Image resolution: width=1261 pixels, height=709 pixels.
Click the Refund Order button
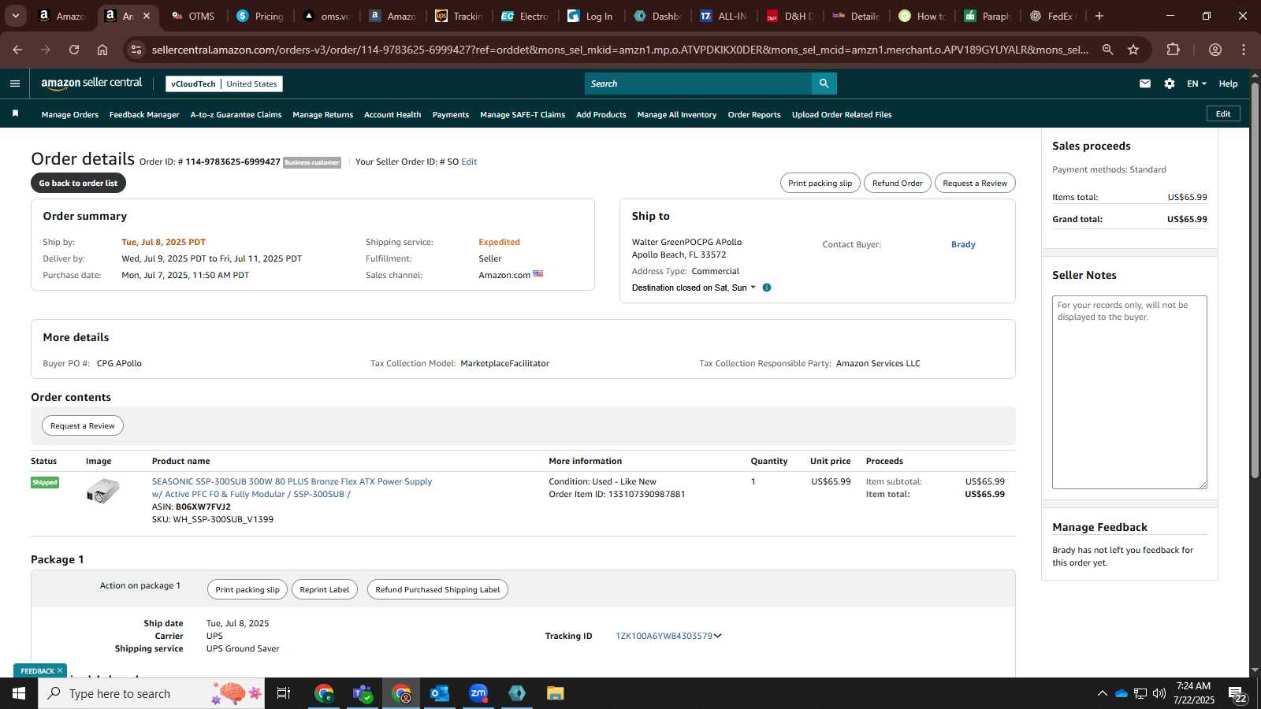coord(897,183)
